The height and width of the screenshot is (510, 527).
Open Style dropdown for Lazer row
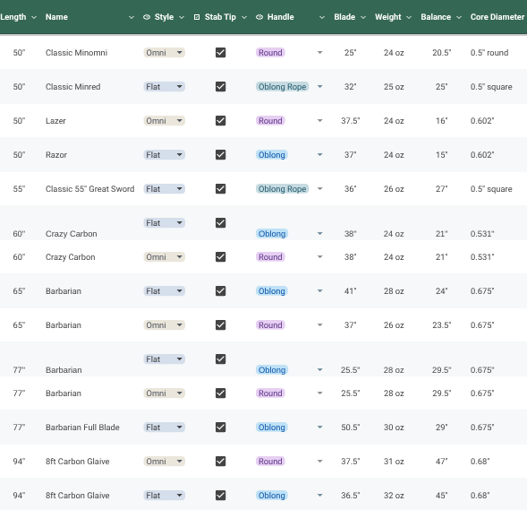(x=165, y=121)
